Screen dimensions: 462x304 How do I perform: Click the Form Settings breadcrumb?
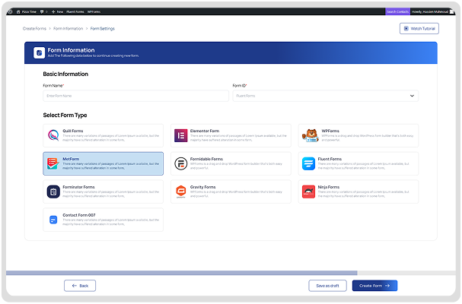[103, 29]
